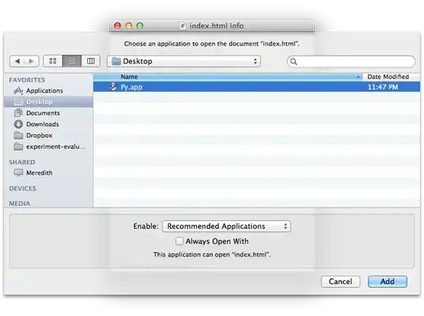Switch to icon view
Screen dimensions: 424x316
tap(53, 61)
